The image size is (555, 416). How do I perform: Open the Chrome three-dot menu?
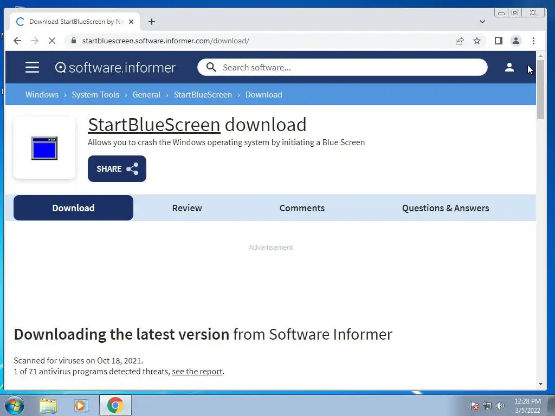pos(533,41)
